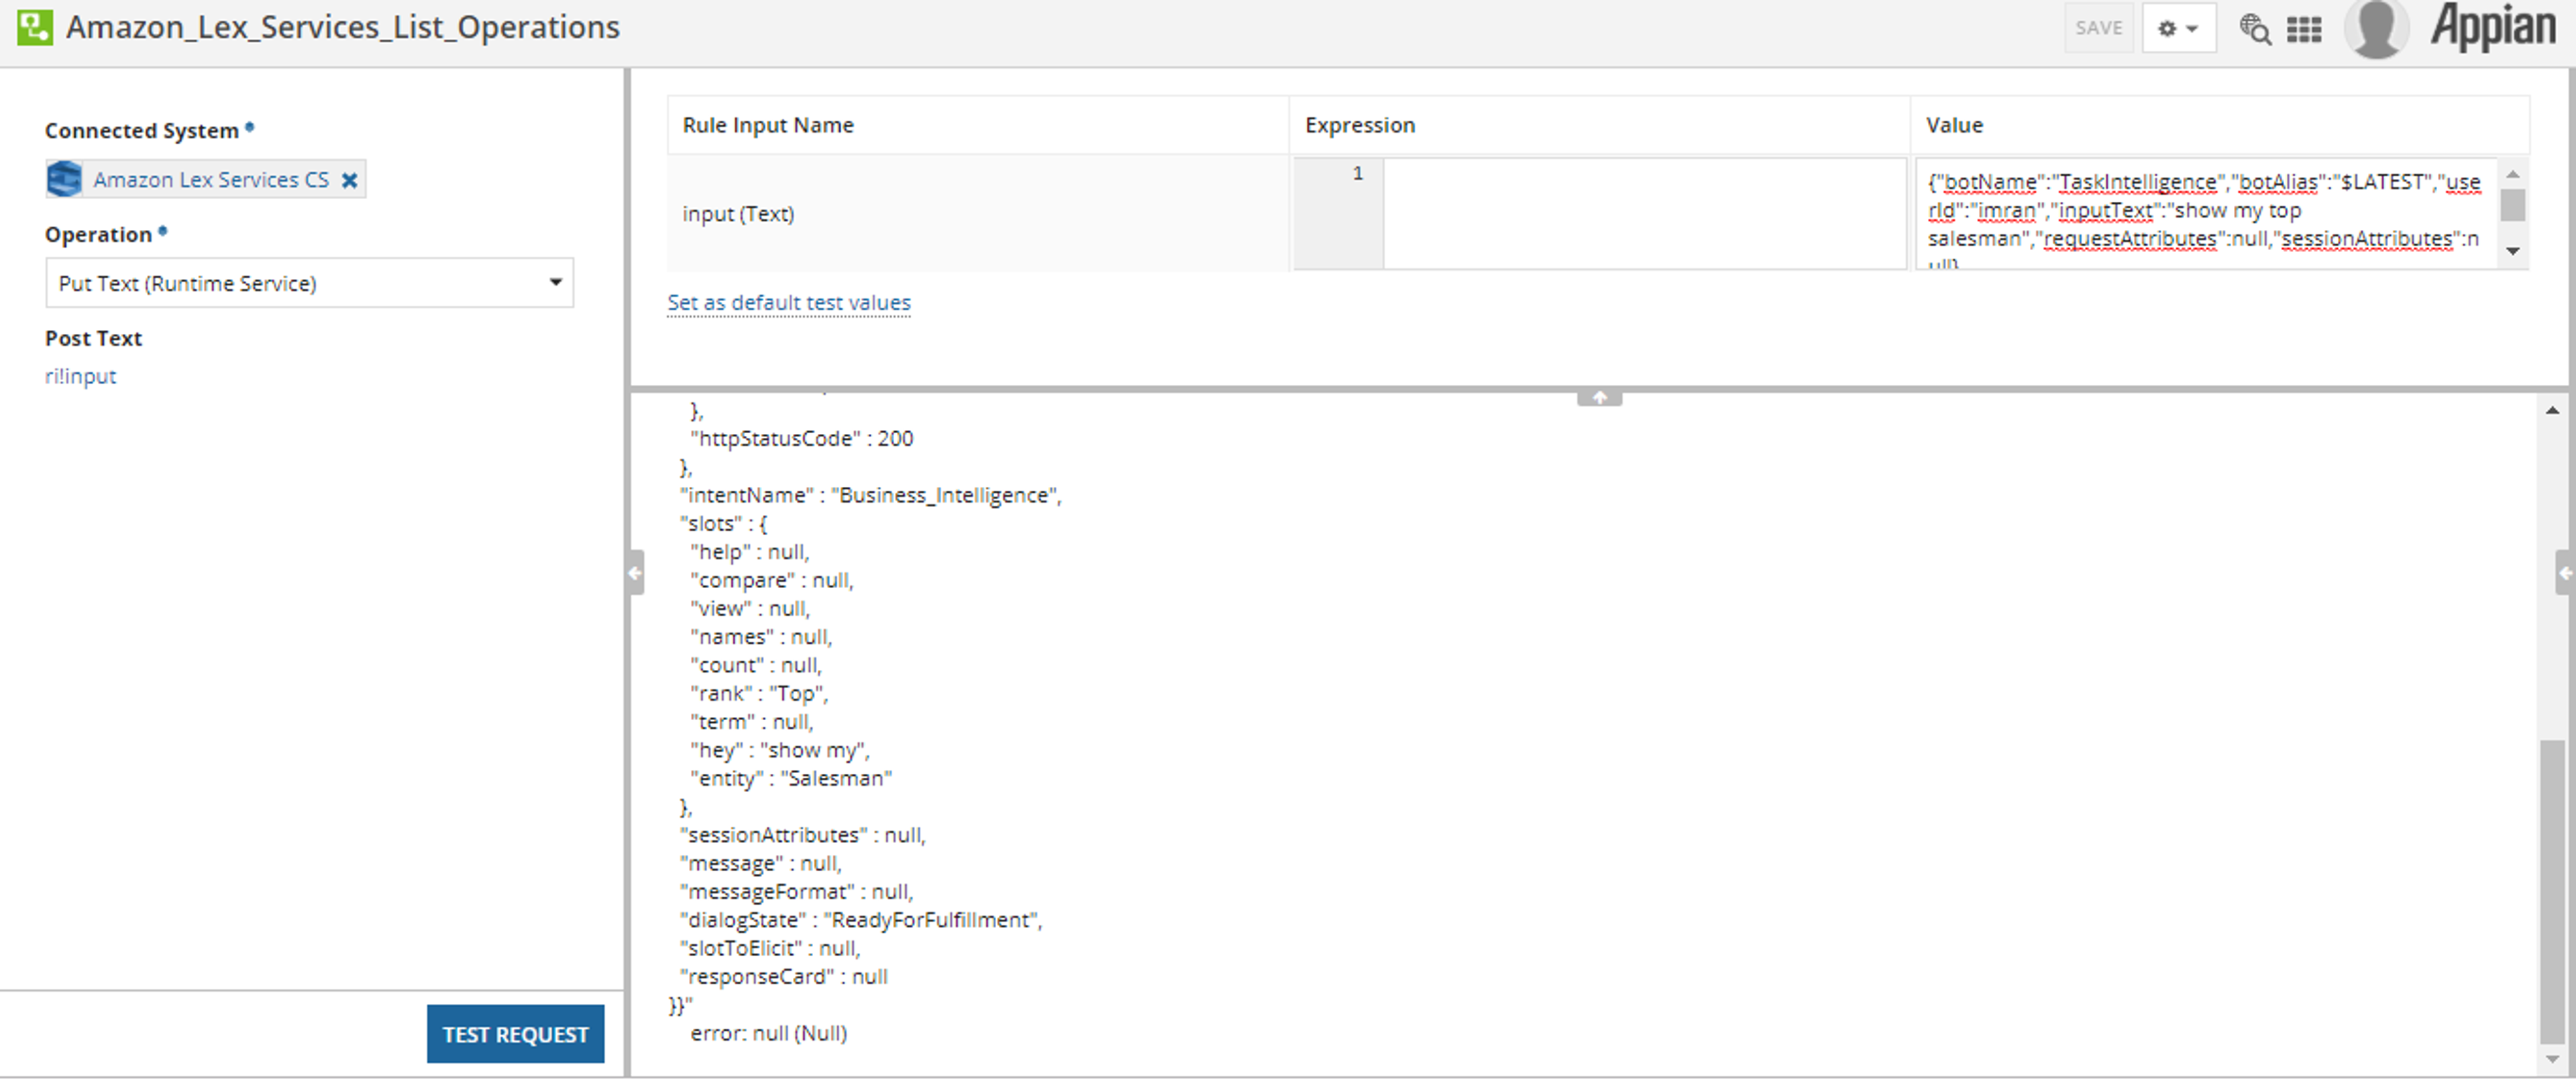
Task: Click the "rank" : "Top" line
Action: 759,693
